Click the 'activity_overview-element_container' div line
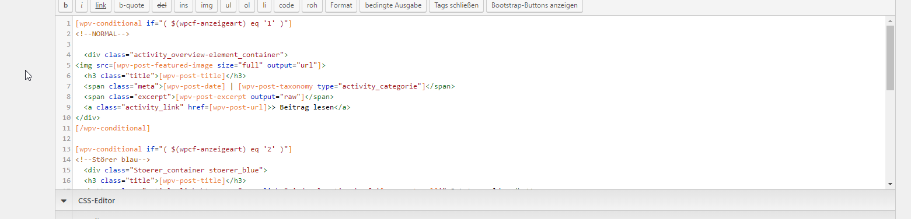The height and width of the screenshot is (219, 911). [x=186, y=55]
